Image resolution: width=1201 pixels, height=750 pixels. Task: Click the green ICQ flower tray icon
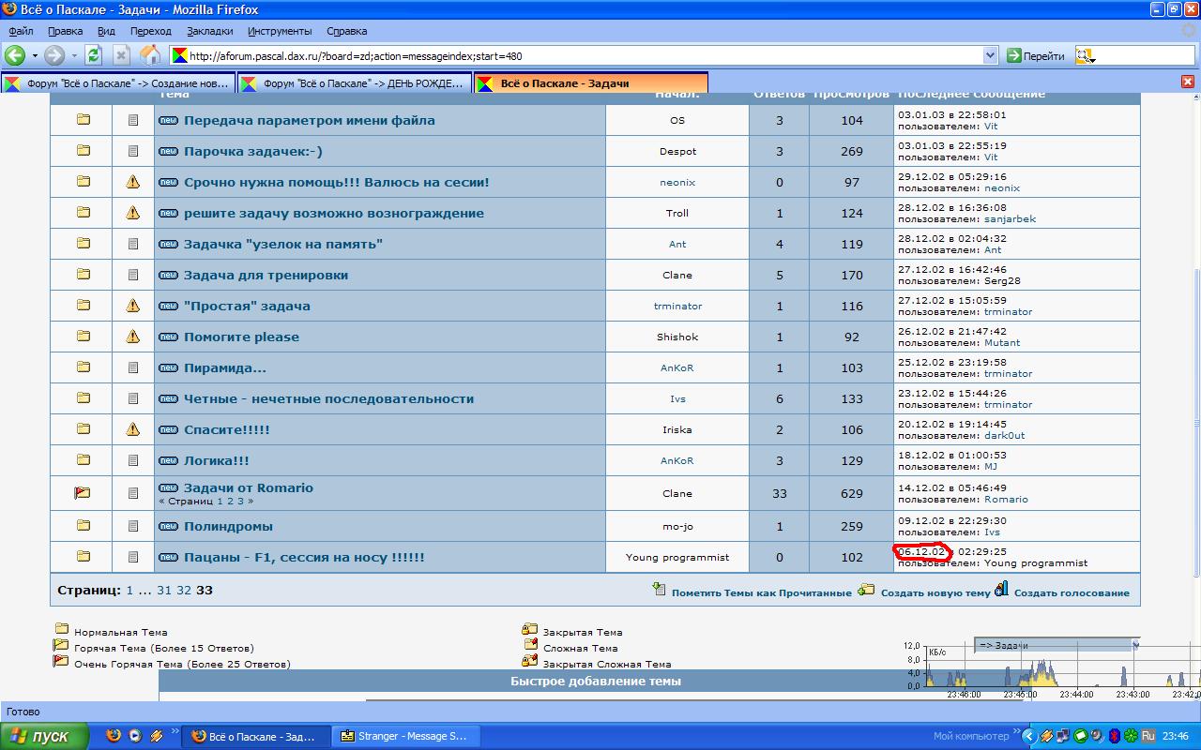[x=1131, y=736]
